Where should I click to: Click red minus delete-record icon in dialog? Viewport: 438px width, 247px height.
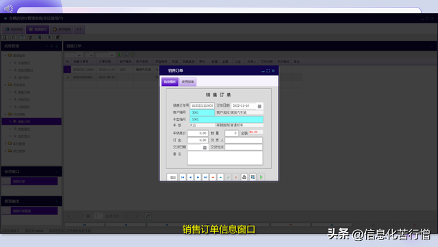click(213, 177)
